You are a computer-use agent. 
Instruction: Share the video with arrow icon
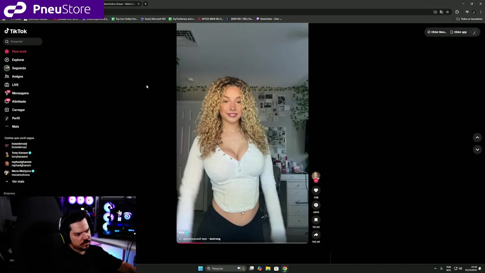pos(316,235)
